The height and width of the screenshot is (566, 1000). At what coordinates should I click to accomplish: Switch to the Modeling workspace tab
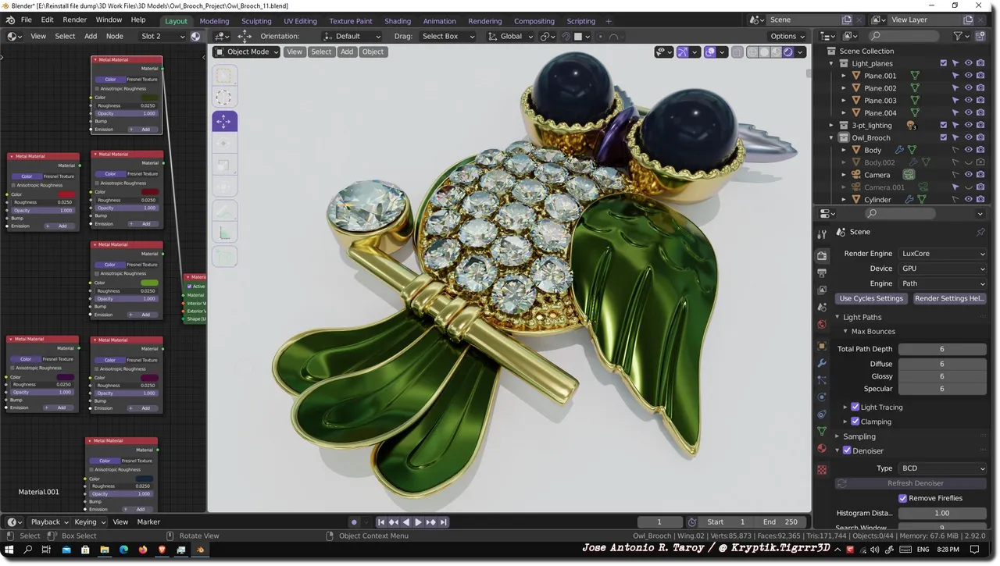coord(214,21)
